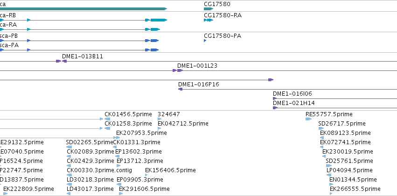Click the EP09905.3prime EST label

pyautogui.click(x=140, y=180)
